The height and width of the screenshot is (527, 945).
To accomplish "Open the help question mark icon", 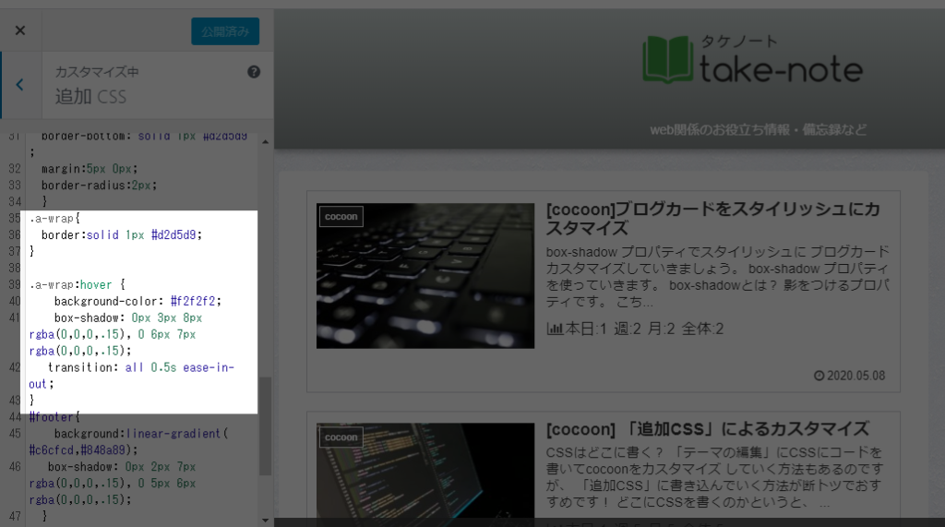I will 254,72.
